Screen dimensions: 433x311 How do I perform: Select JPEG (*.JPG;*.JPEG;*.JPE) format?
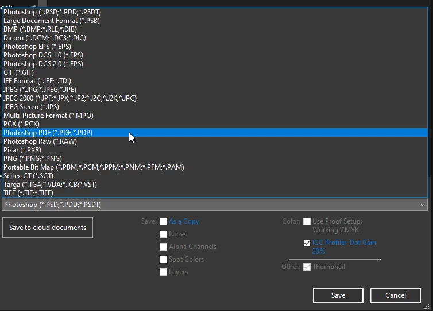215,90
